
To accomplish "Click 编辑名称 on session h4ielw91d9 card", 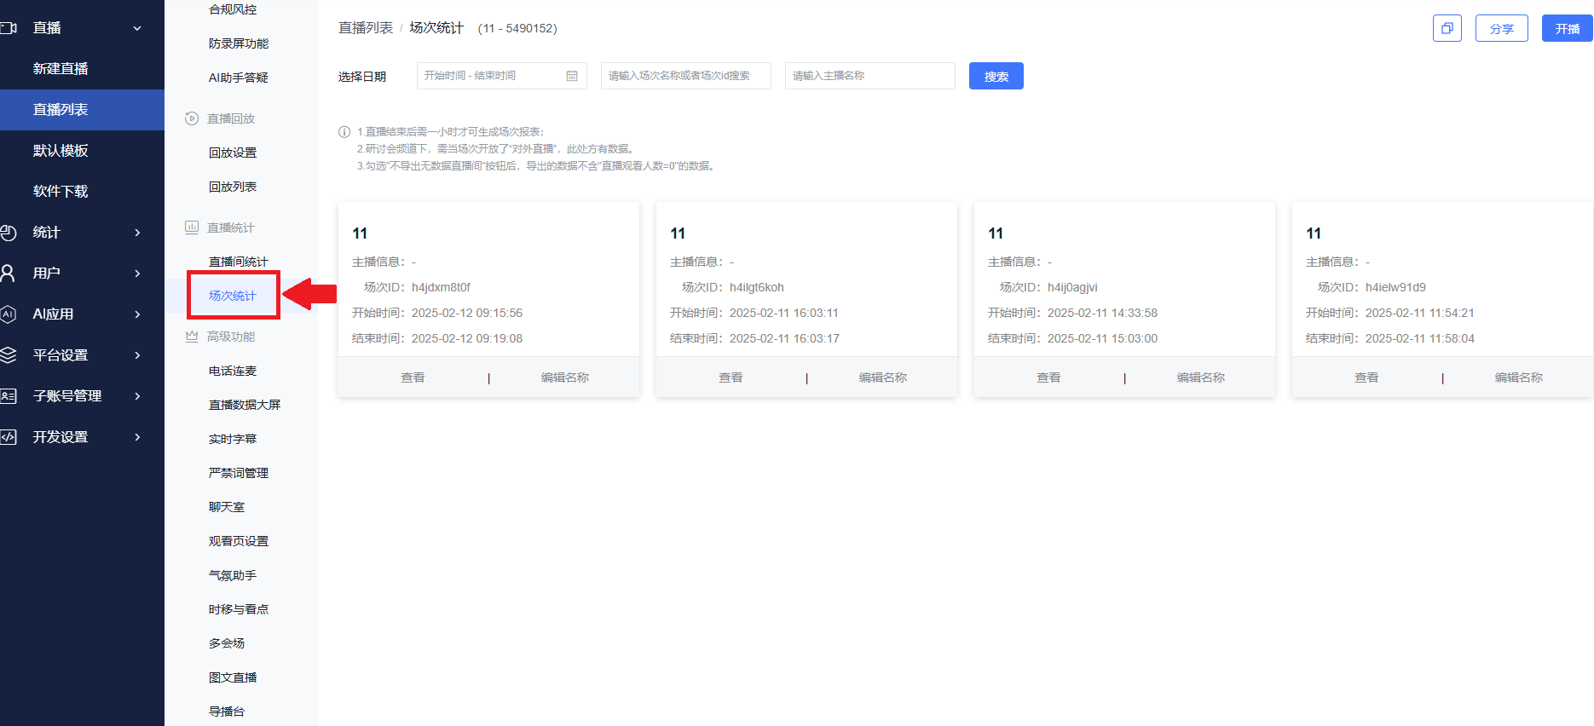I will 1519,377.
